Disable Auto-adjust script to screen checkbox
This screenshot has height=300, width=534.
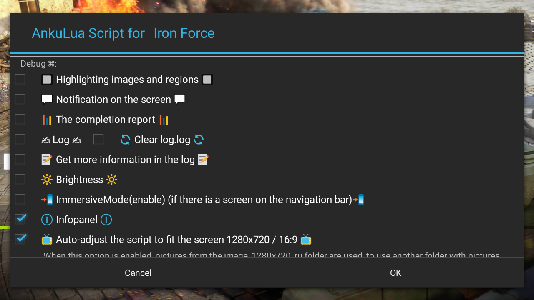20,239
